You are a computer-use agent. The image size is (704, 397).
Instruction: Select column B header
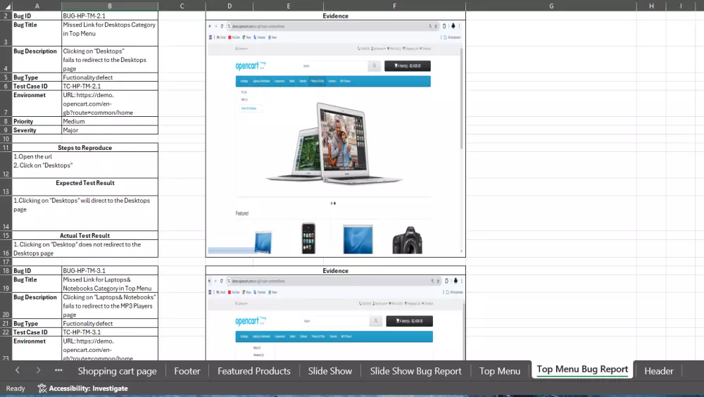[x=110, y=6]
